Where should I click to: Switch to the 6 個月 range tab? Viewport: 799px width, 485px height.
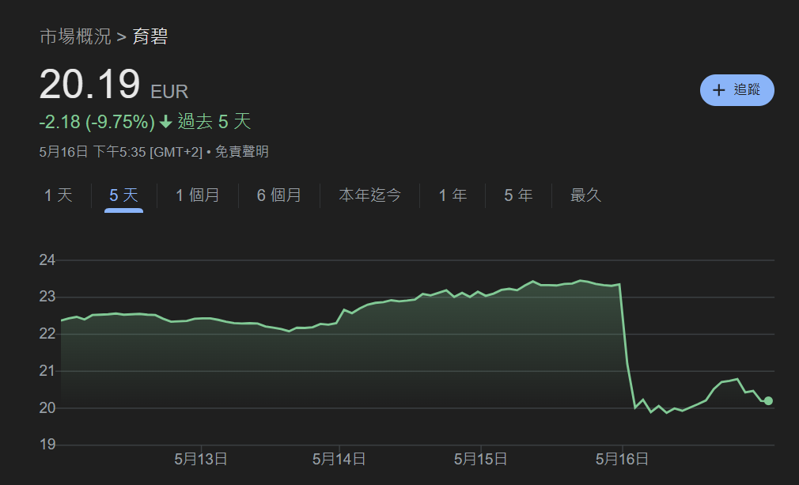pos(279,195)
